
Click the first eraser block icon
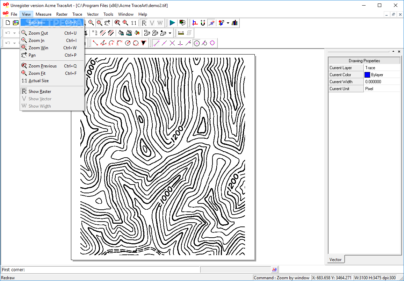coord(147,33)
